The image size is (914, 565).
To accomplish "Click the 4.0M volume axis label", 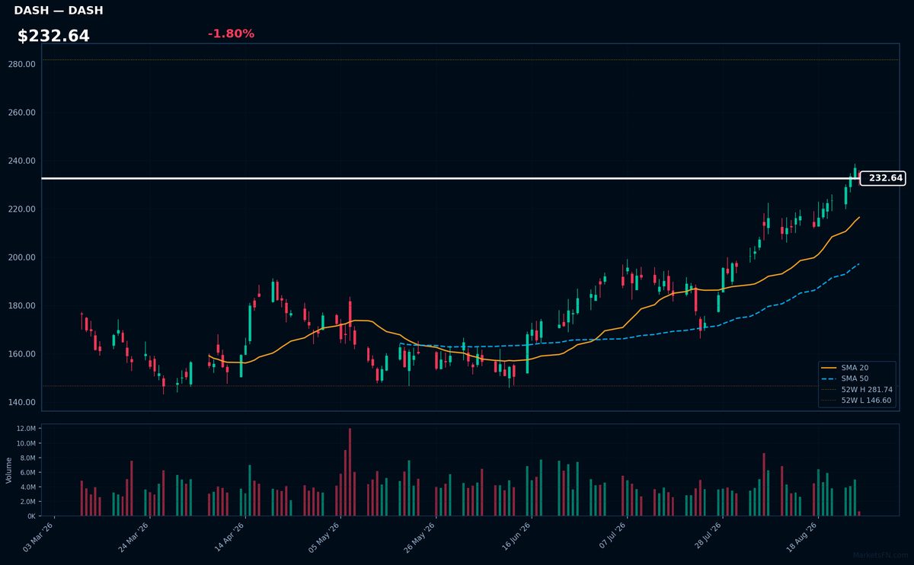I will pyautogui.click(x=27, y=487).
